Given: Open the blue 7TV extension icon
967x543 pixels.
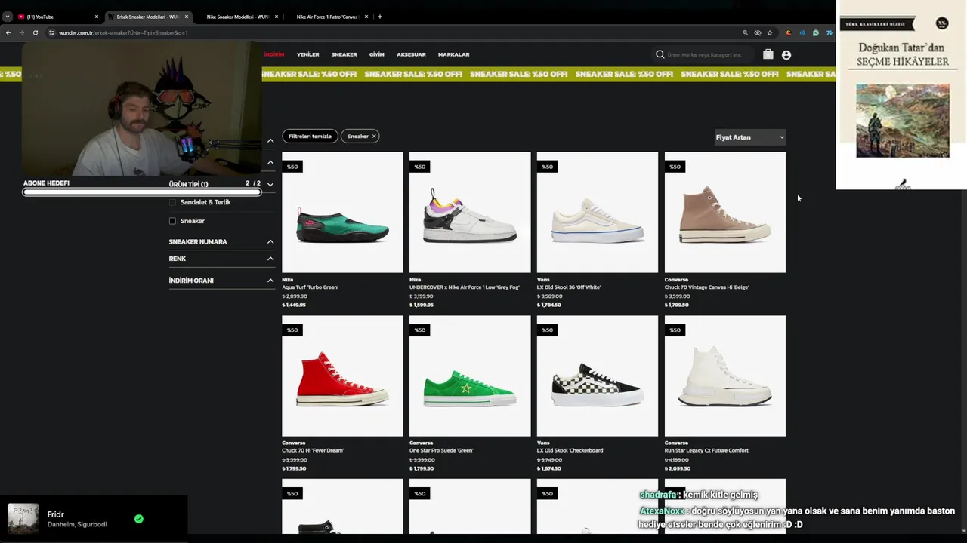Looking at the screenshot, I should point(830,32).
